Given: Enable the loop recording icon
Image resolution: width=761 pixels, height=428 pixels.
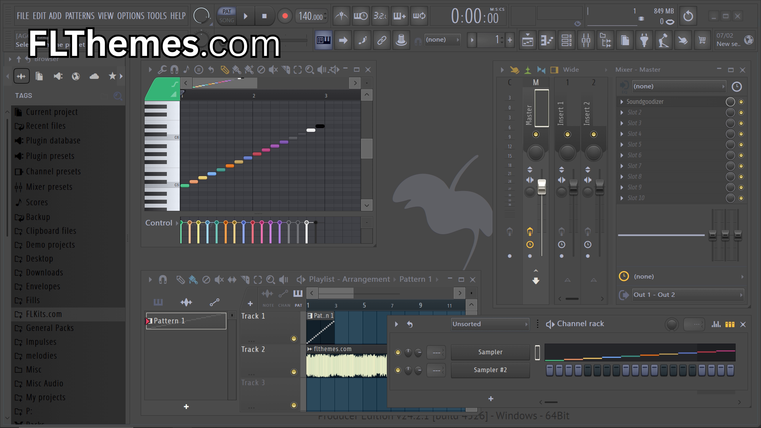Looking at the screenshot, I should pyautogui.click(x=419, y=16).
